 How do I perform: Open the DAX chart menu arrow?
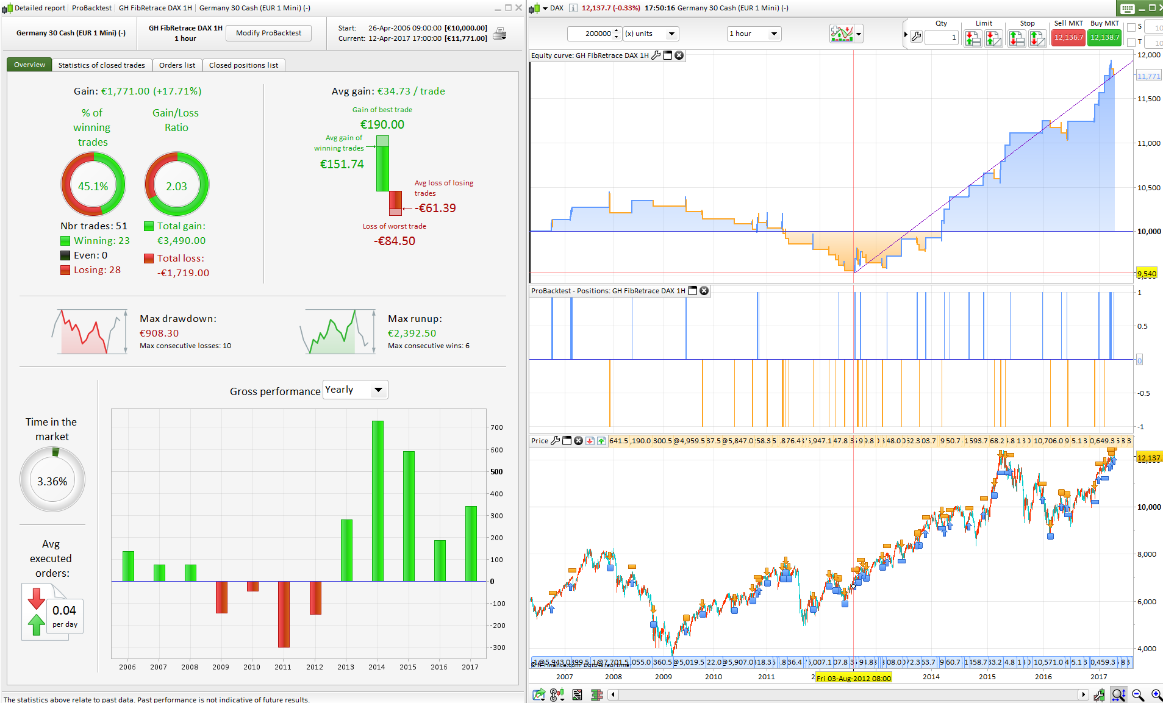click(546, 9)
